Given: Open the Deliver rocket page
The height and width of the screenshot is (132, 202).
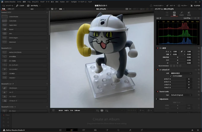Looking at the screenshot, I should [x=142, y=130].
